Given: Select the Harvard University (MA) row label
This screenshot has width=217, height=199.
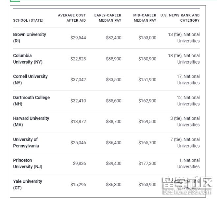Looking at the screenshot, I should point(31,122).
